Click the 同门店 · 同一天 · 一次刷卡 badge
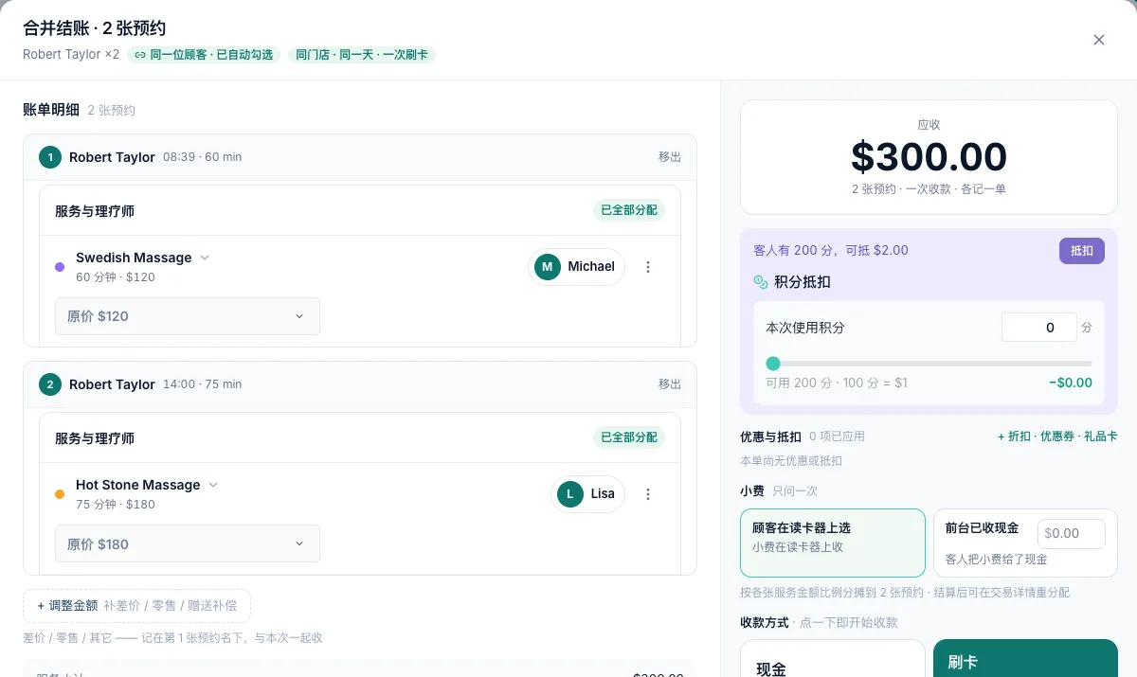Viewport: 1137px width, 677px height. tap(361, 55)
